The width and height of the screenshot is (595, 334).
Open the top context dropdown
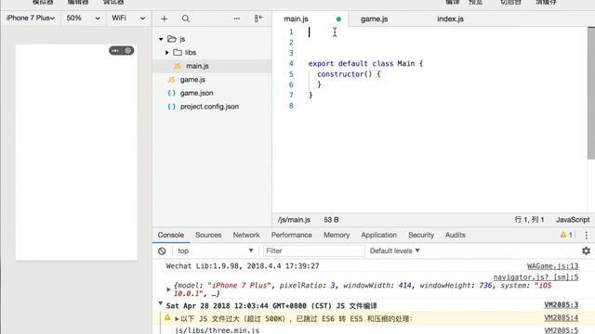click(x=215, y=250)
